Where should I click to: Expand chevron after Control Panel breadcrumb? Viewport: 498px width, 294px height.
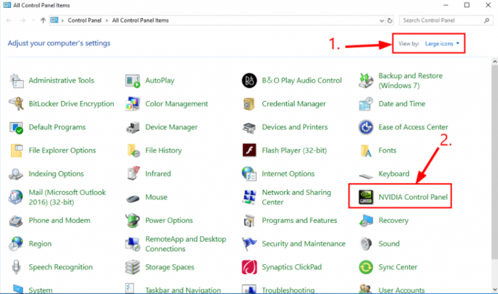click(107, 21)
